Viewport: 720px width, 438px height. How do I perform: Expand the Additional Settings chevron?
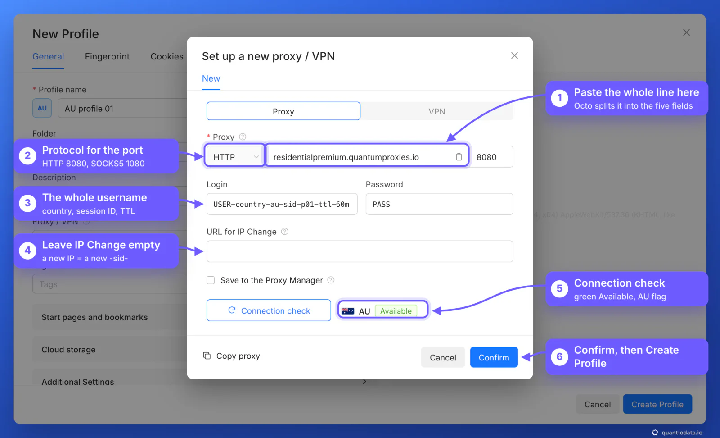tap(364, 381)
